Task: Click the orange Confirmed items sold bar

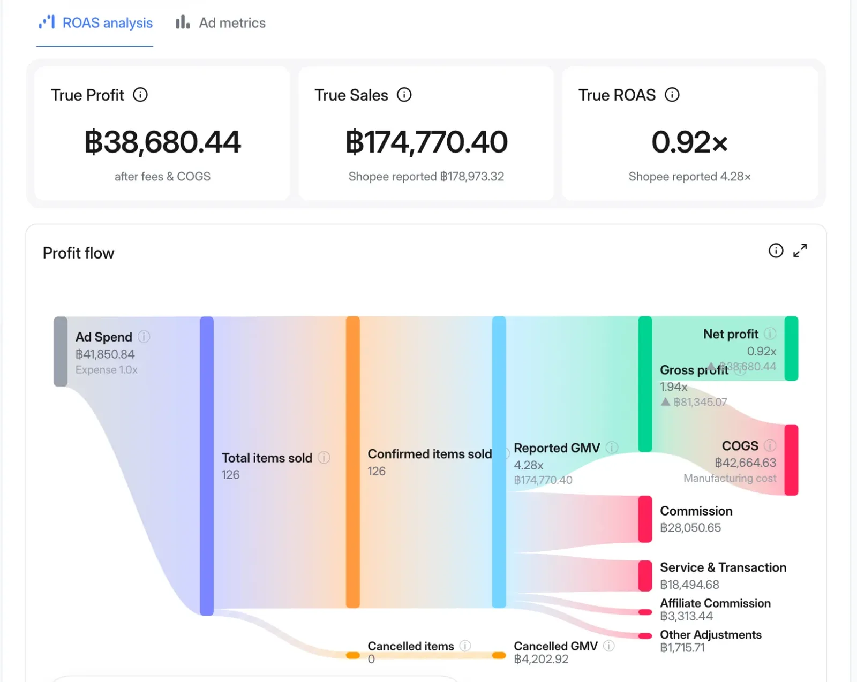Action: coord(353,462)
